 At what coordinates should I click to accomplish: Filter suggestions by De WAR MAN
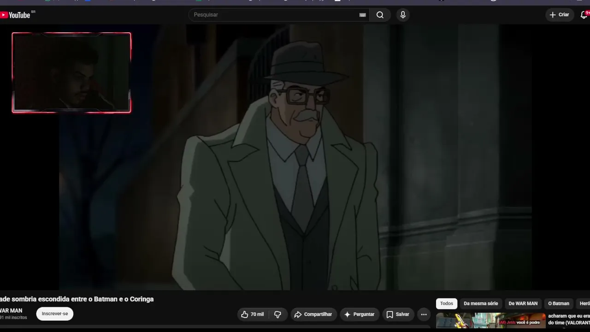pyautogui.click(x=523, y=303)
